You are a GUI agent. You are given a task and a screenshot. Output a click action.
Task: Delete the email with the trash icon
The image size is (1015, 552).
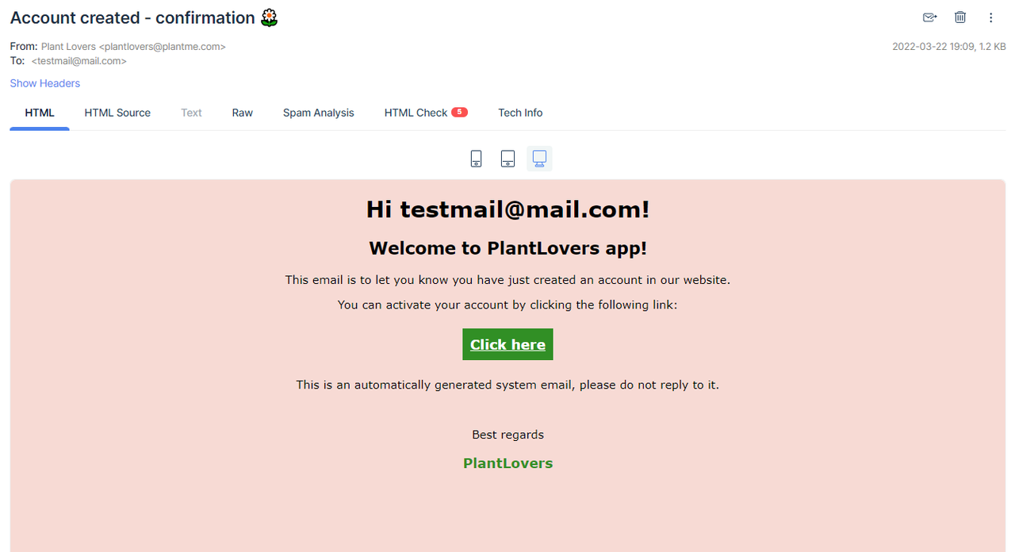click(960, 17)
